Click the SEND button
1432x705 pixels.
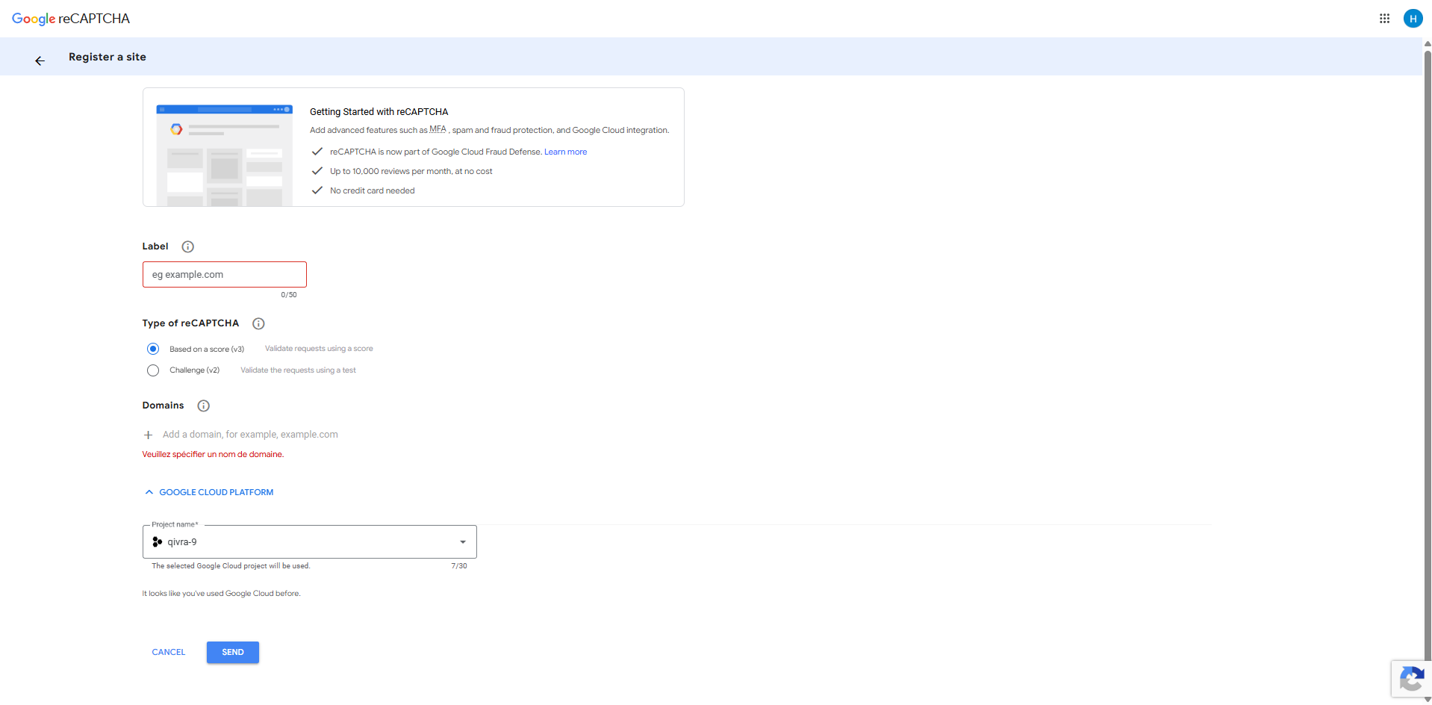(x=233, y=652)
